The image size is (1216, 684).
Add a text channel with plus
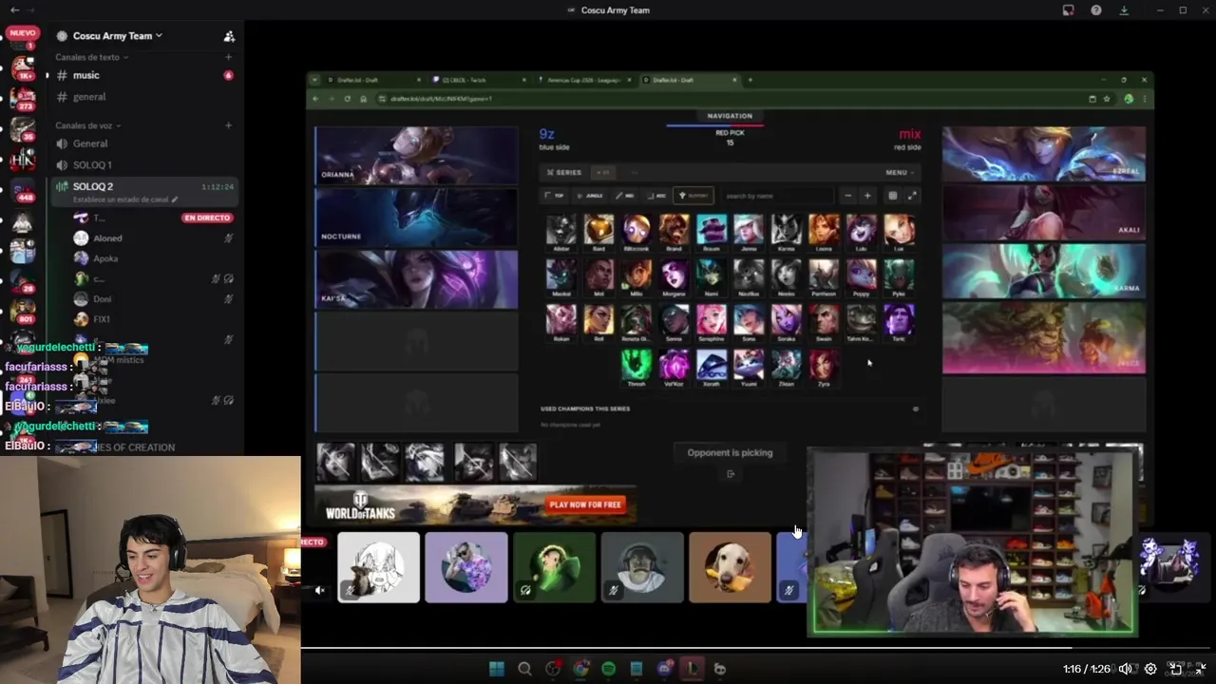tap(228, 57)
